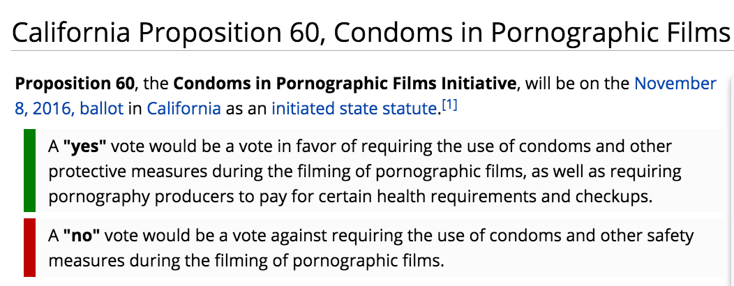Click bold "Condoms in Pornographic Films Initiative" text
734x286 pixels.
click(345, 84)
